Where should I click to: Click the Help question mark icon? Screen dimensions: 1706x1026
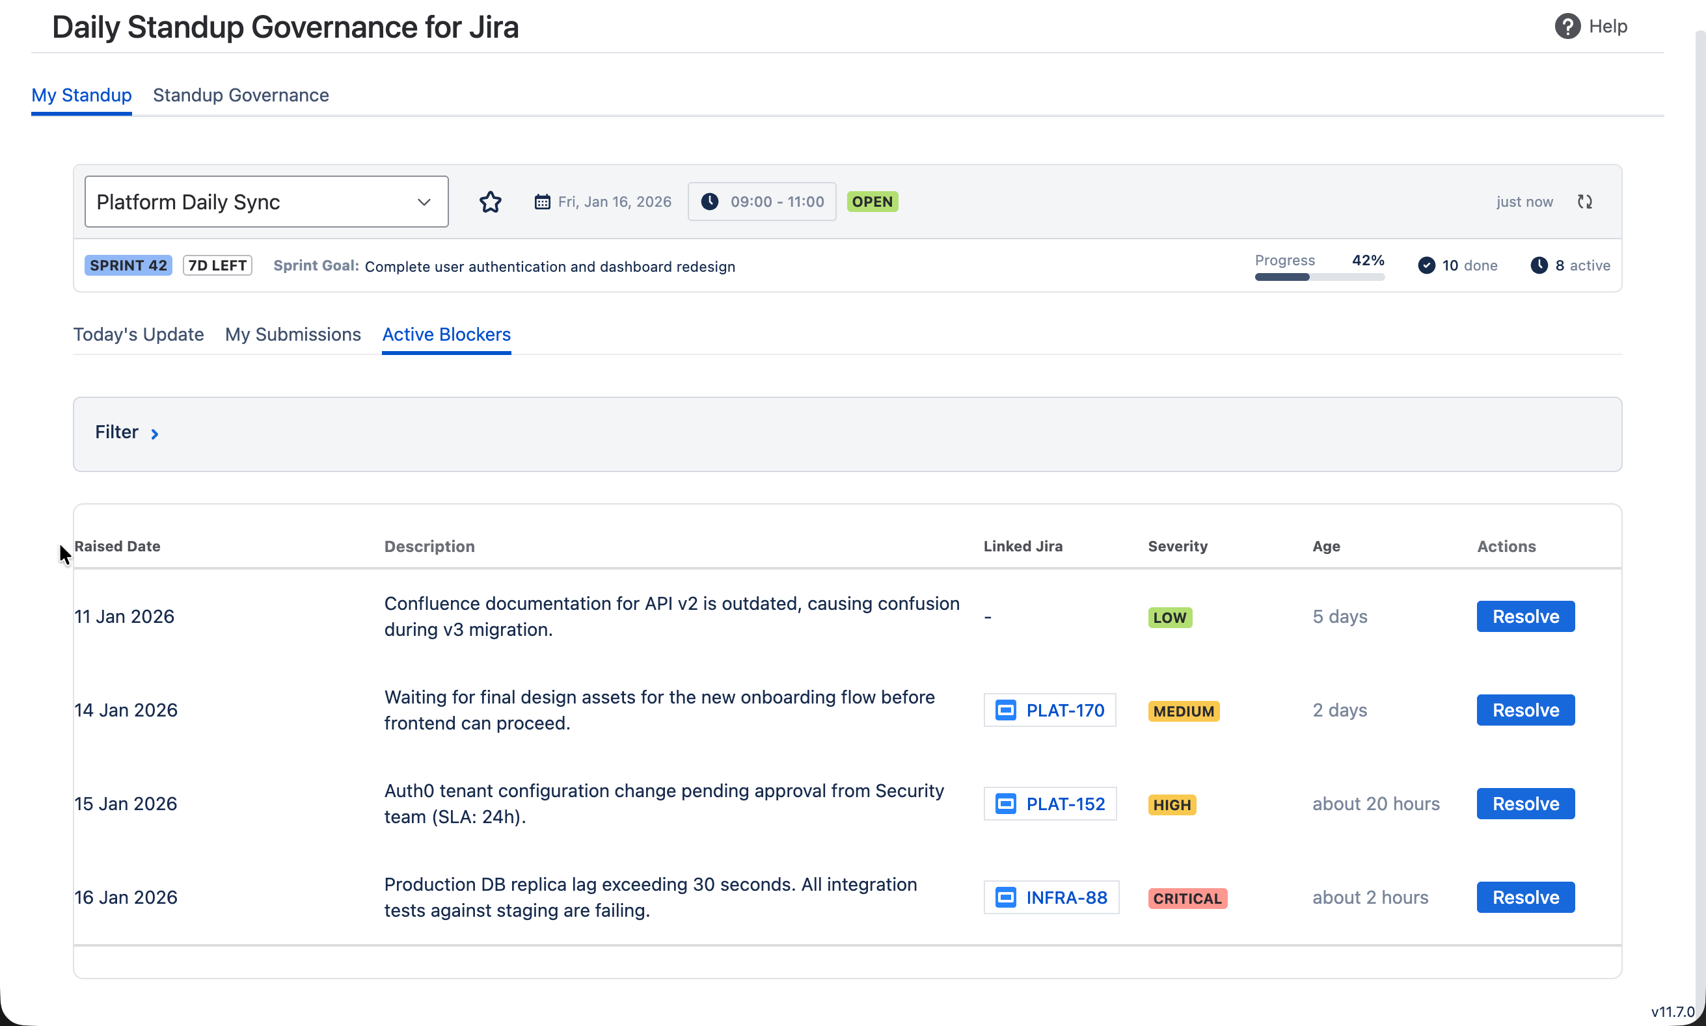1567,26
